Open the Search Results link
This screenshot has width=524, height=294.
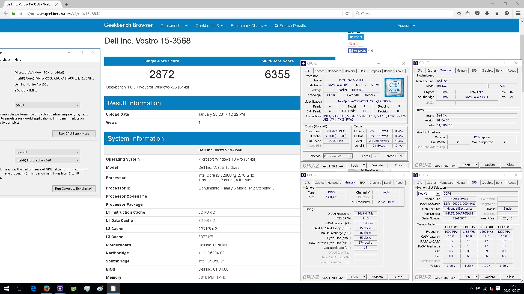290,26
